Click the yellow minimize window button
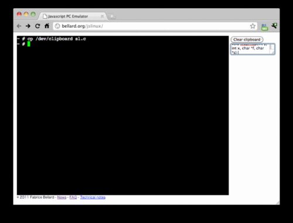This screenshot has width=293, height=223. pos(26,14)
